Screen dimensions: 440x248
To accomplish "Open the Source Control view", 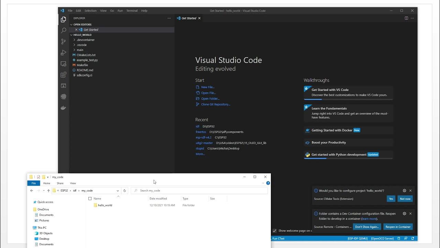I will click(63, 41).
